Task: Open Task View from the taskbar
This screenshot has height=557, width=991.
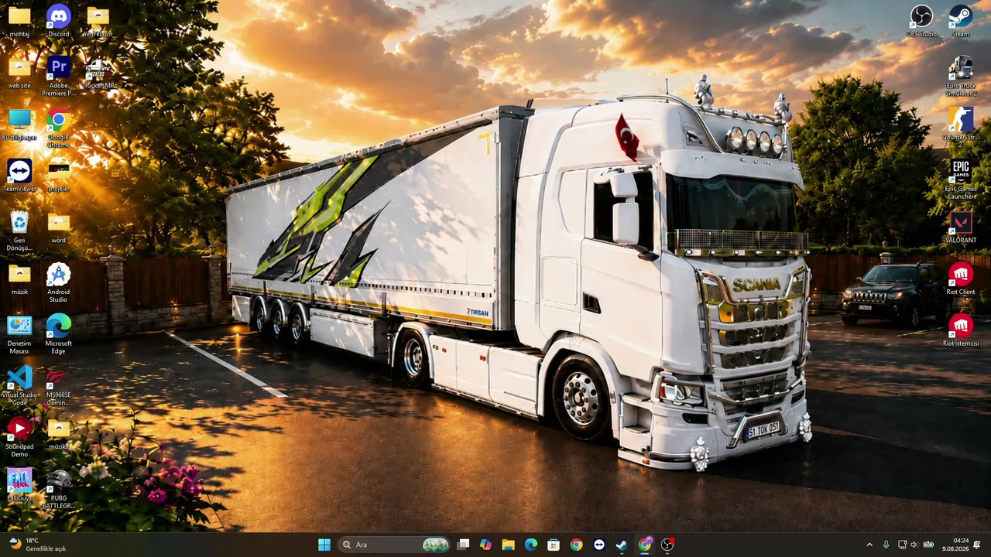Action: [x=463, y=545]
